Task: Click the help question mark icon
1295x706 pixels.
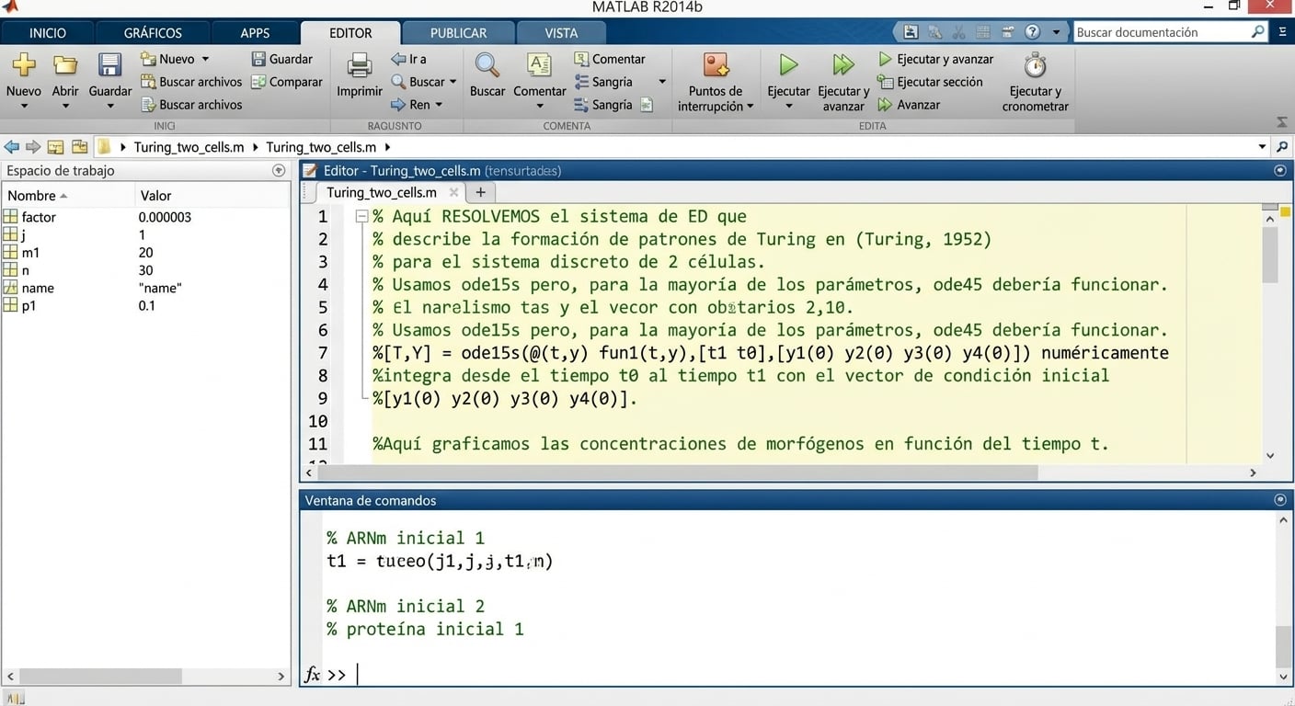Action: click(x=1032, y=32)
